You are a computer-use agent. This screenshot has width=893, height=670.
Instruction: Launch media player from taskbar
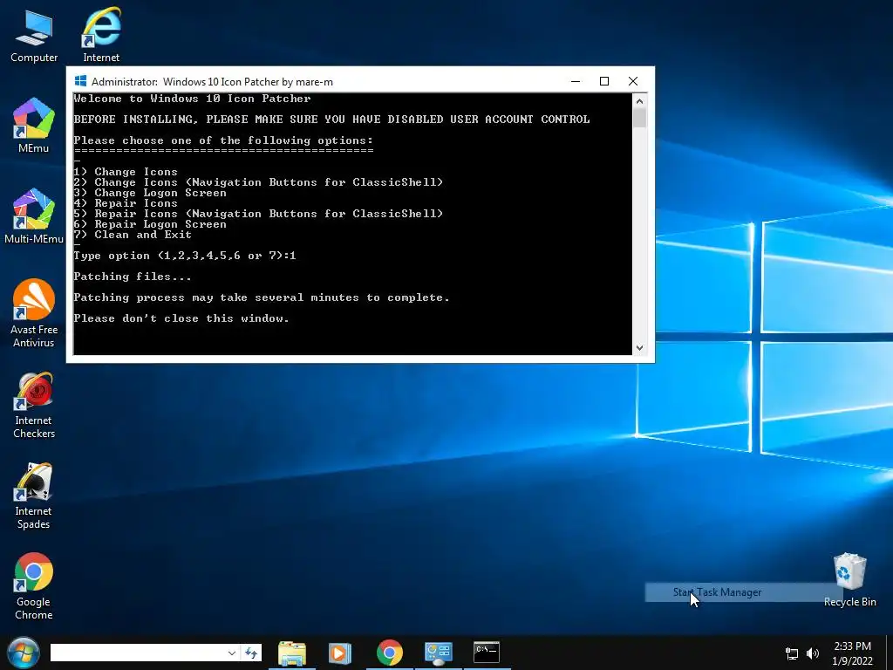click(x=340, y=653)
